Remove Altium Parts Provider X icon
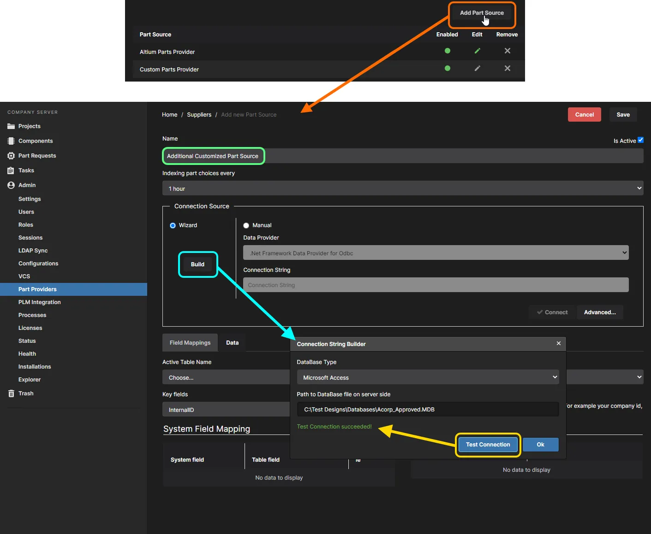The image size is (651, 534). [x=508, y=51]
